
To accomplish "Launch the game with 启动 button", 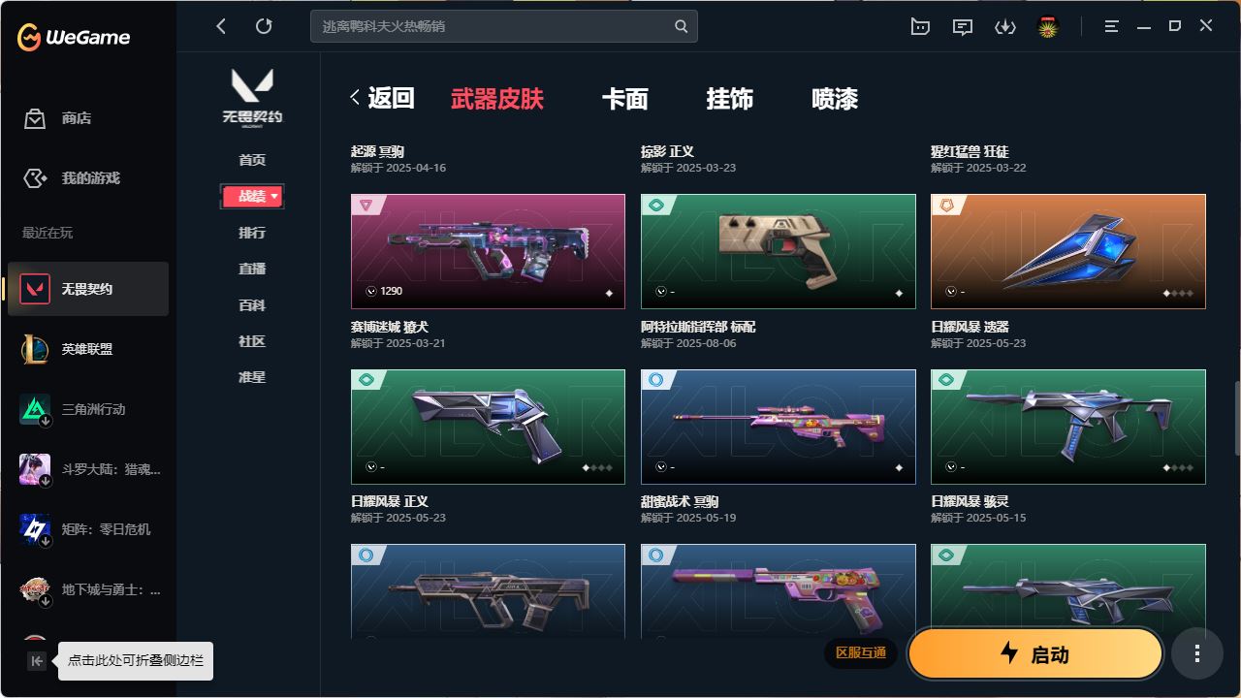I will tap(1035, 653).
